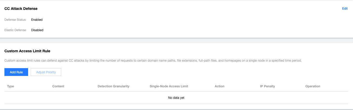
Task: Click the gray divider between the two panels
Action: point(176,40)
